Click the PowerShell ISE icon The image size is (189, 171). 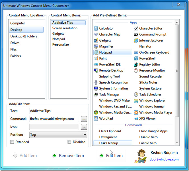(96, 64)
